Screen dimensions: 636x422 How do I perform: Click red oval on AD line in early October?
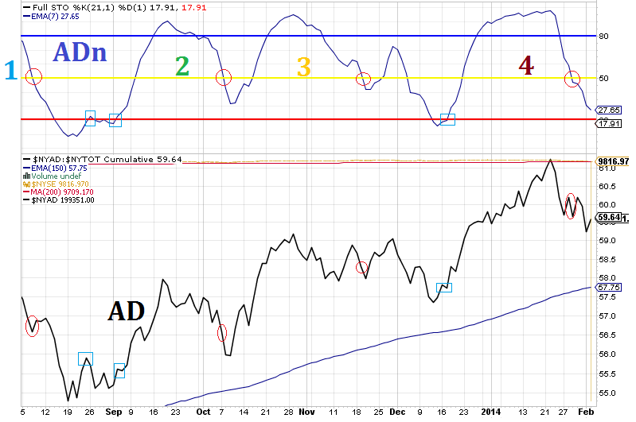221,332
